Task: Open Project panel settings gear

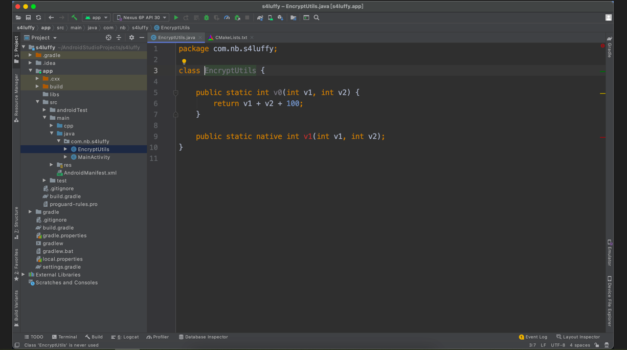Action: tap(131, 37)
